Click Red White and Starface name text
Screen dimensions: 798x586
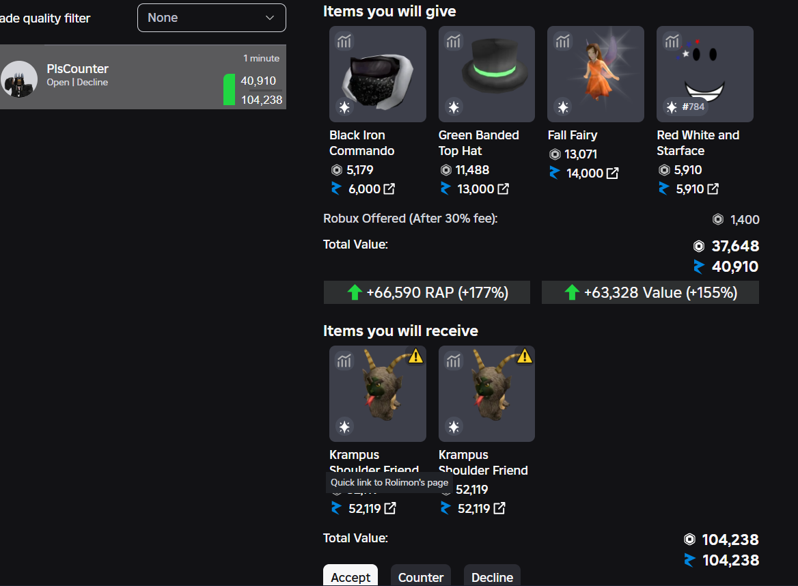pyautogui.click(x=698, y=143)
